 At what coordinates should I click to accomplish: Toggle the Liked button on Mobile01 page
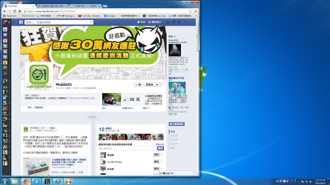tap(138, 84)
